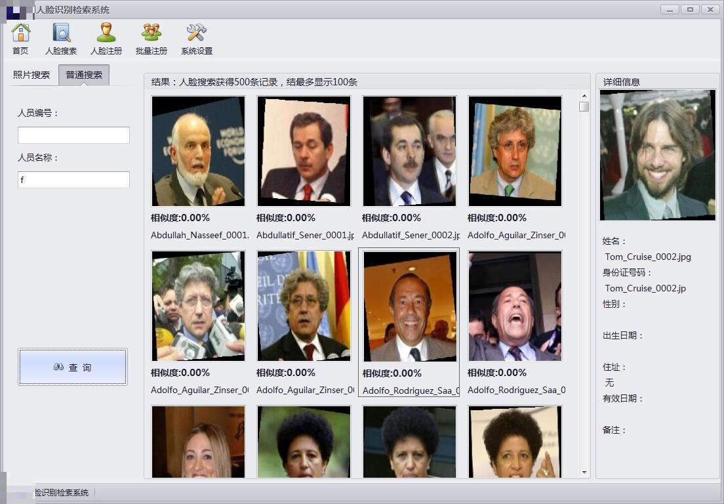The image size is (724, 504).
Task: Click the 详细信息 panel title
Action: pyautogui.click(x=622, y=82)
